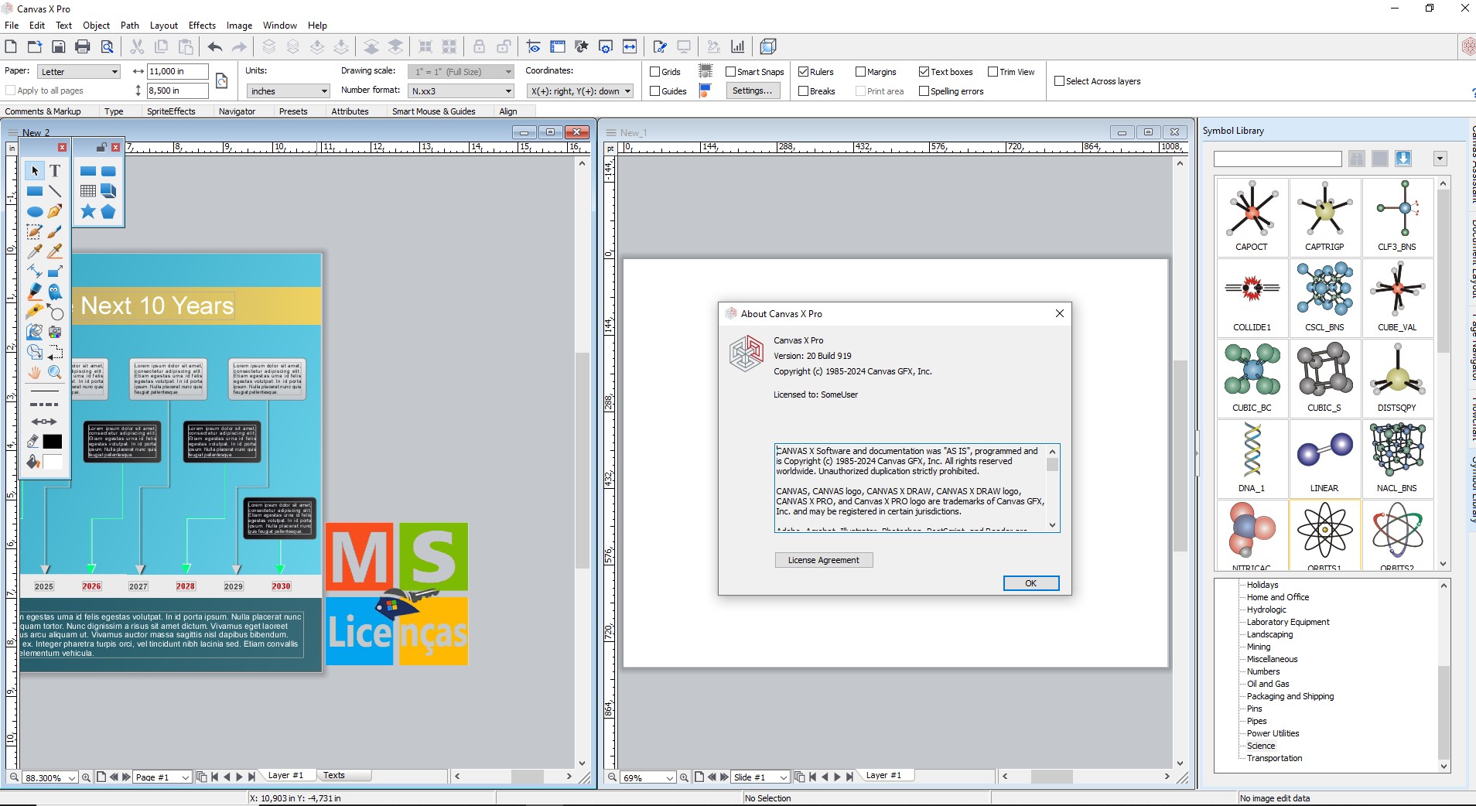Pick the Hand pan tool
The width and height of the screenshot is (1476, 806).
click(35, 372)
